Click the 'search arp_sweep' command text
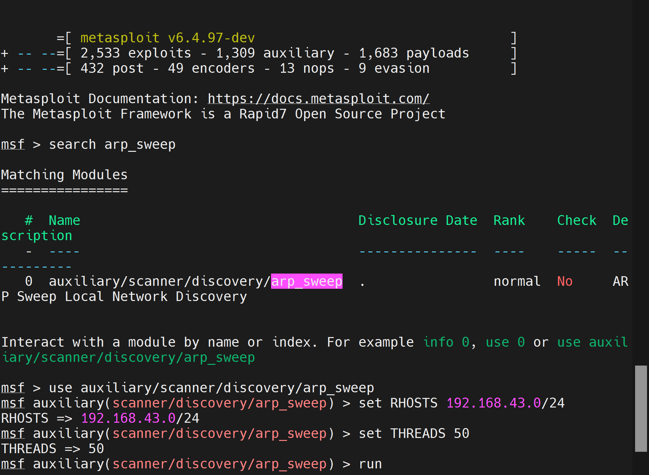 [x=112, y=145]
